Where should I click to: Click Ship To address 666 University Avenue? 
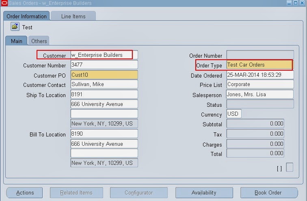pos(104,104)
